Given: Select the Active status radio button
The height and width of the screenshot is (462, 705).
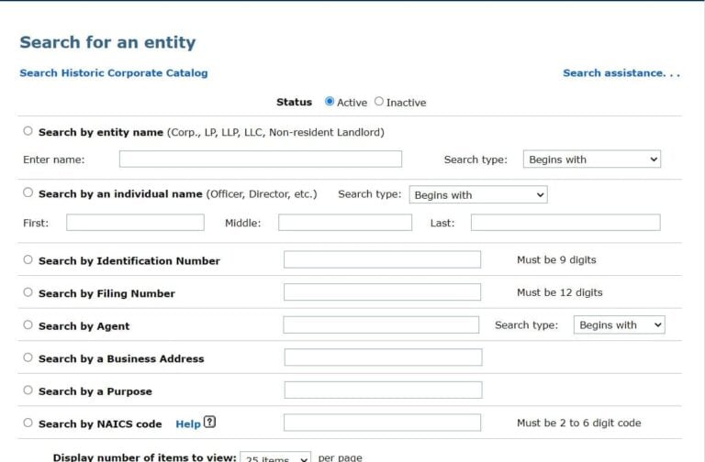Looking at the screenshot, I should click(x=330, y=102).
